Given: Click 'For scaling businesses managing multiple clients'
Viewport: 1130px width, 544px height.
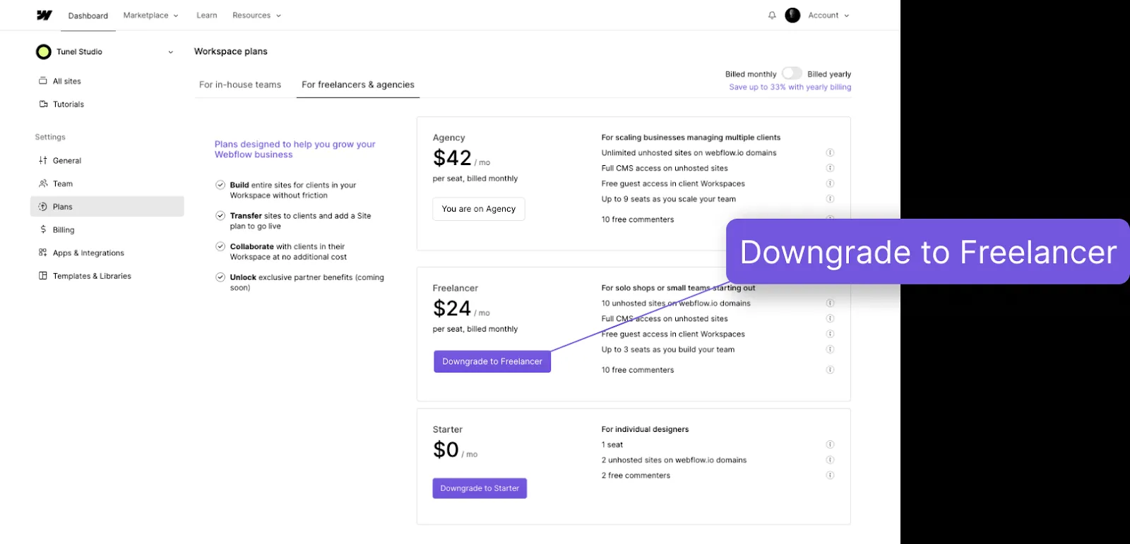Looking at the screenshot, I should point(691,138).
